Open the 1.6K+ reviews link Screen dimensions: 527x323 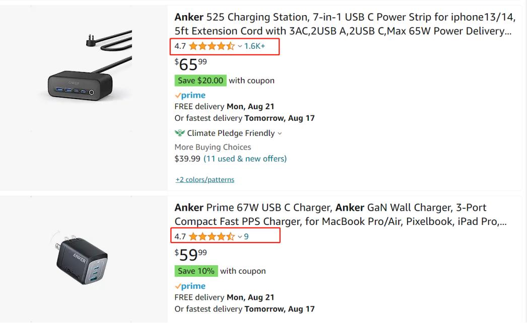[x=254, y=46]
